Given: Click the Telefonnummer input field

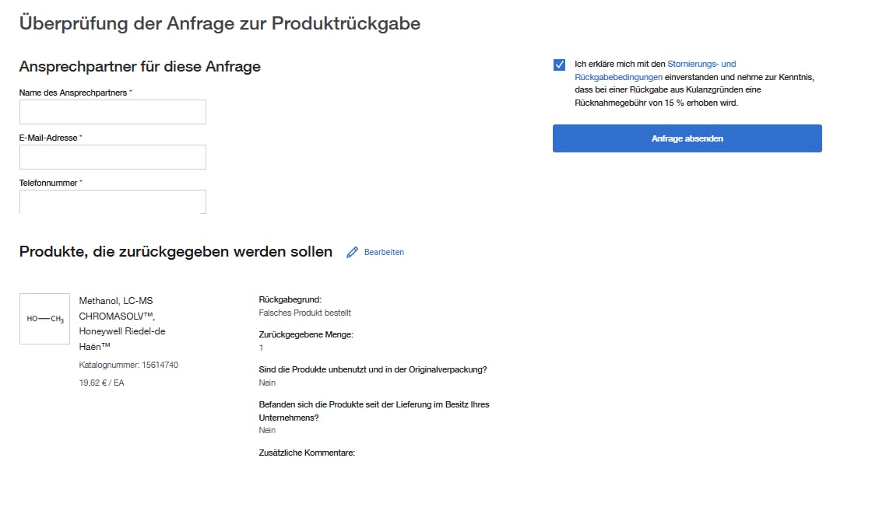Looking at the screenshot, I should point(112,201).
